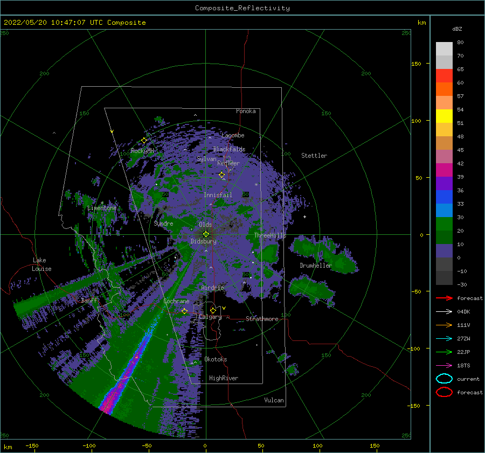
Task: Click the yellow diamond marker below Cochrane
Action: 185,311
